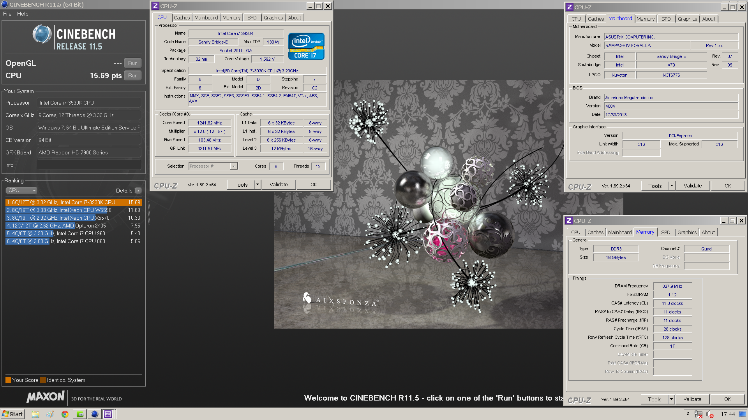
Task: Select the CPU tab in the Mainboard CPU-Z window
Action: 576,19
